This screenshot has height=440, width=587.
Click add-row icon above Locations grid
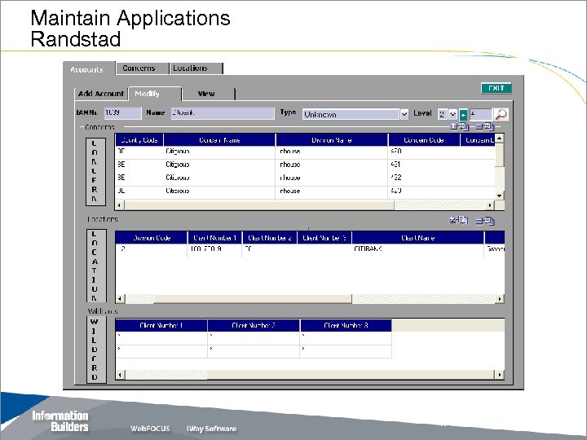(x=458, y=220)
